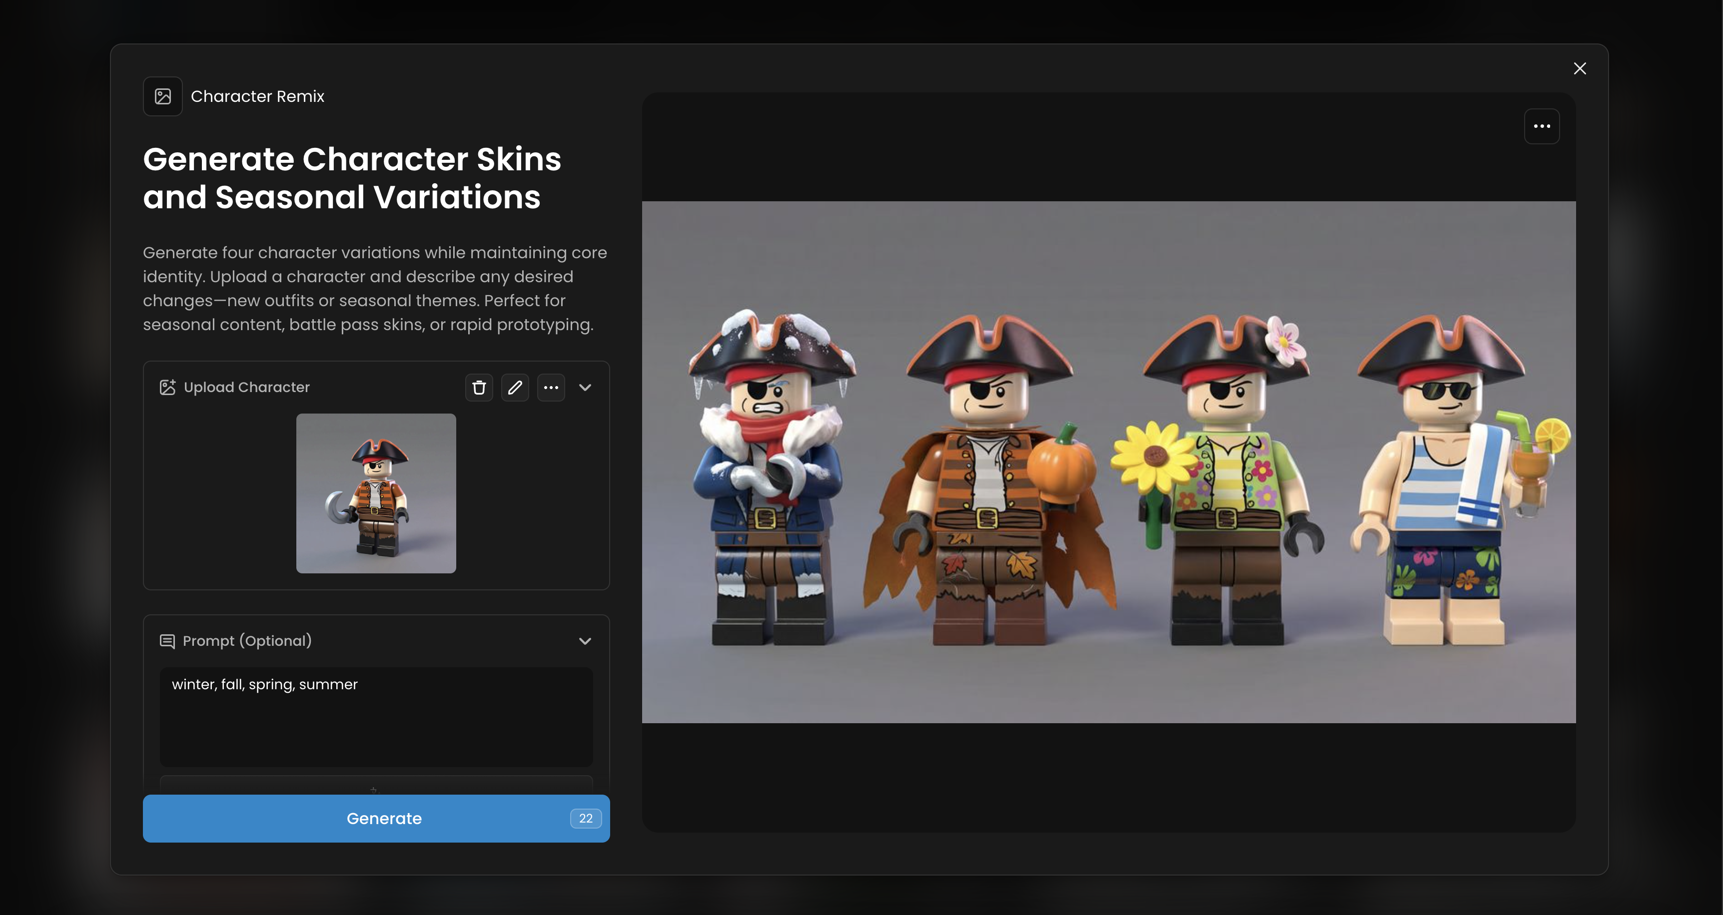The image size is (1723, 915).
Task: Click the Upload Character image-plus icon
Action: click(167, 387)
